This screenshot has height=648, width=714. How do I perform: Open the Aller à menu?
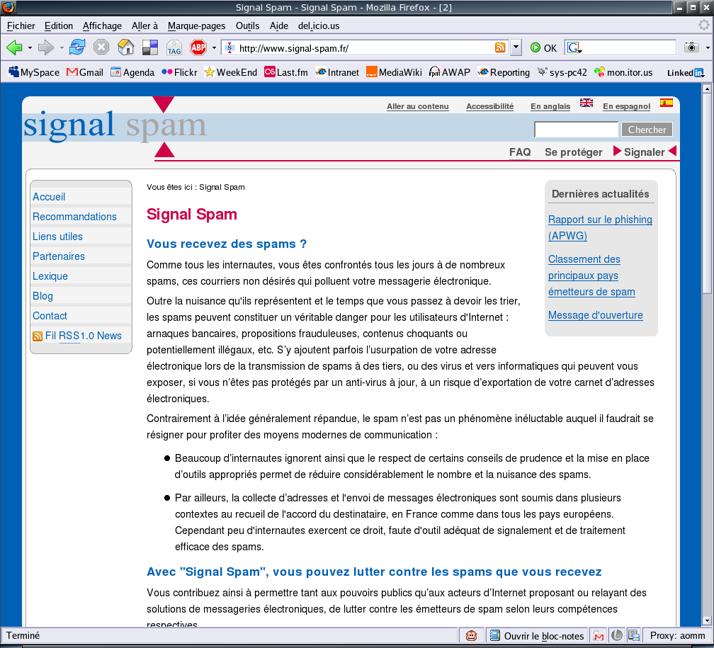[144, 26]
